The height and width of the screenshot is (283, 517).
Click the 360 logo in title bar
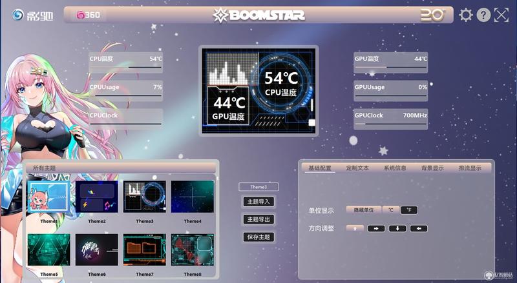[88, 15]
